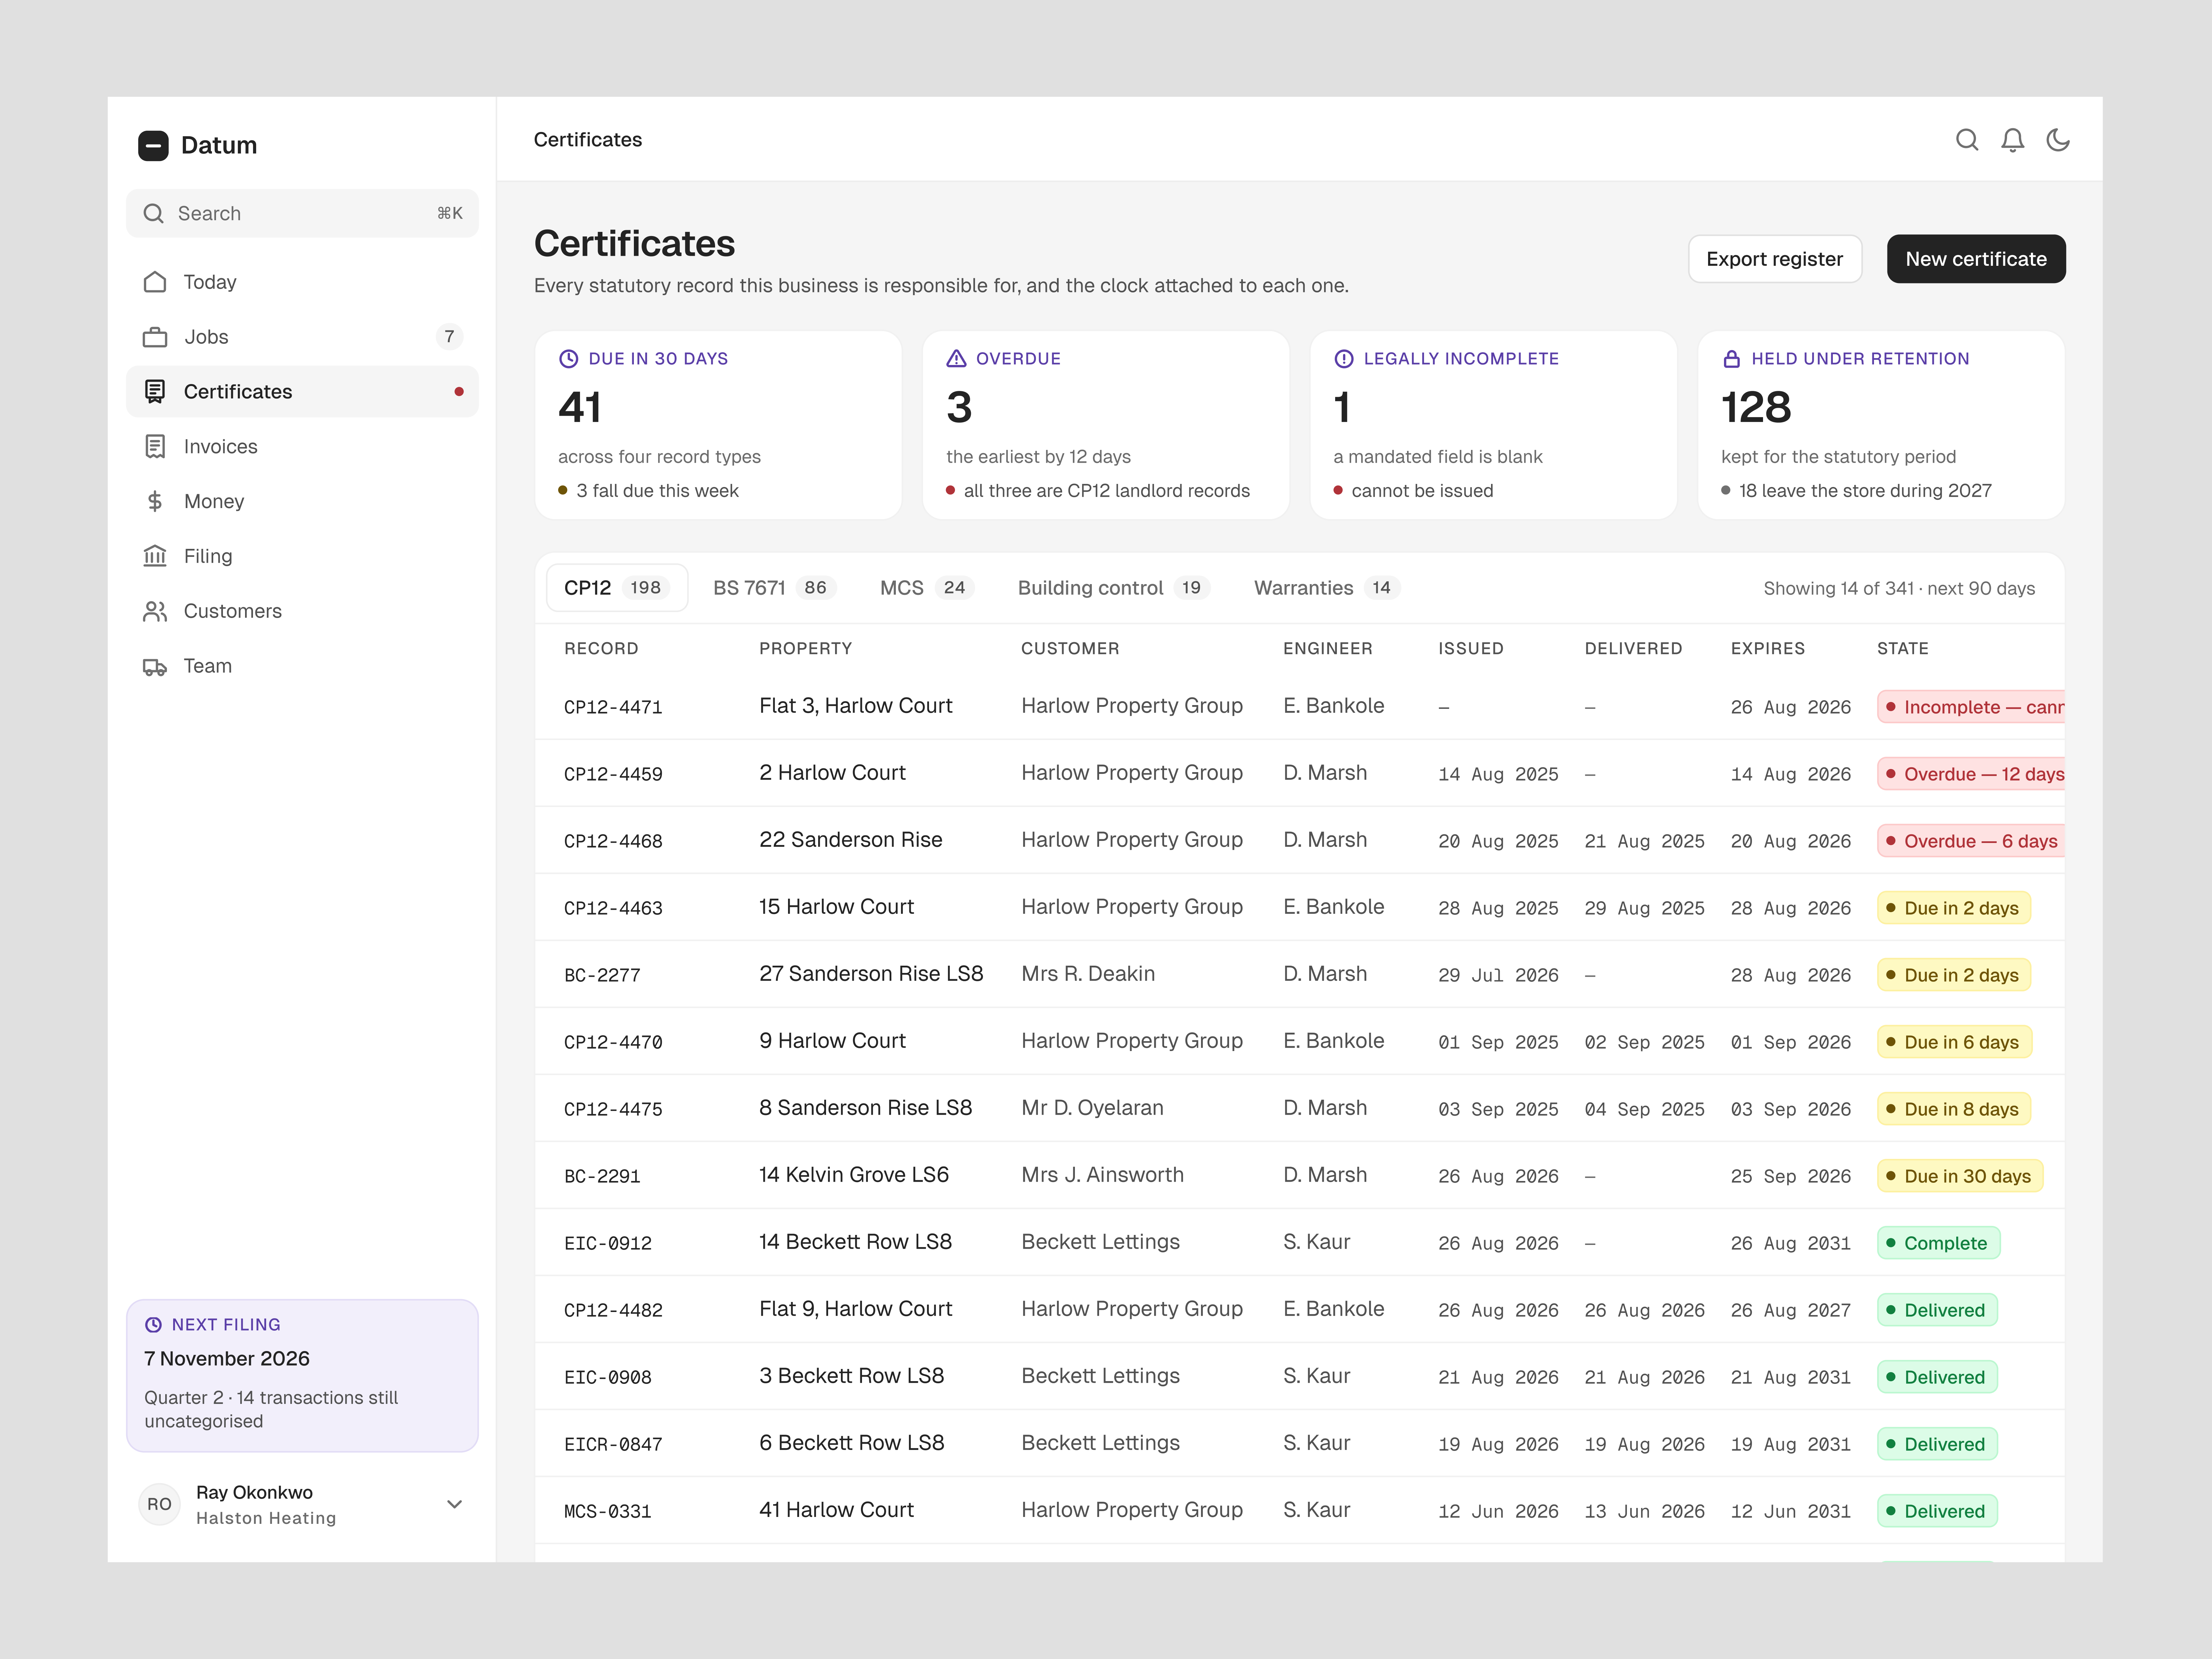The image size is (2212, 1659).
Task: Click the Filing bank icon
Action: pos(155,556)
